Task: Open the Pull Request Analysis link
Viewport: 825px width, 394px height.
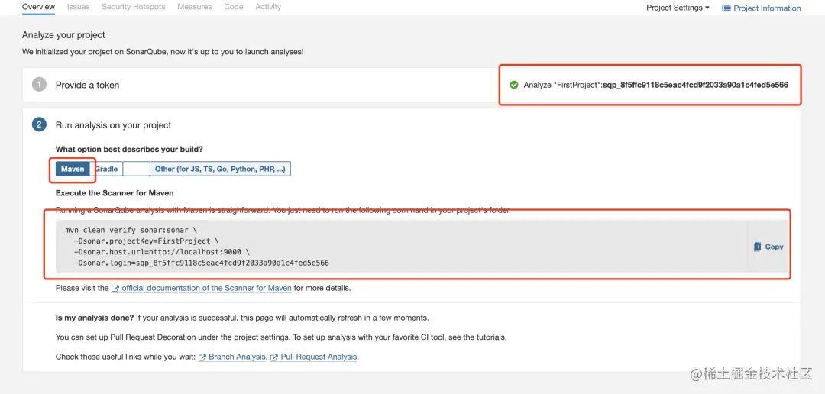Action: click(x=319, y=357)
